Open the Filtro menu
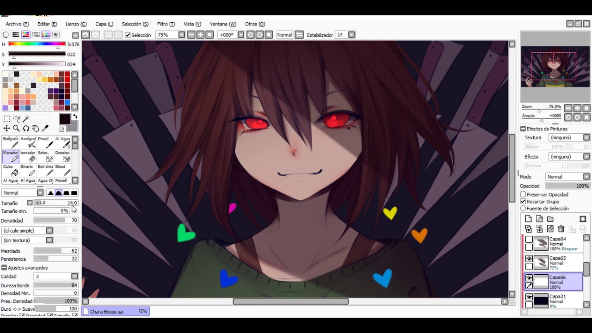 (x=166, y=24)
